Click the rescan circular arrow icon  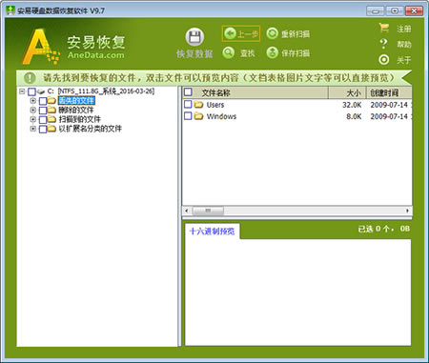[272, 33]
